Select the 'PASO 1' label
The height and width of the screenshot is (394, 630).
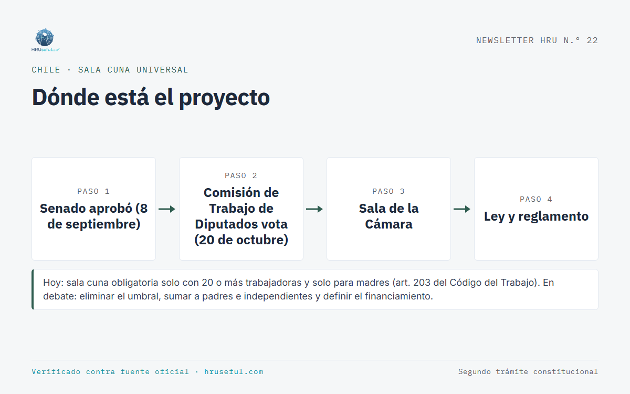click(x=93, y=191)
